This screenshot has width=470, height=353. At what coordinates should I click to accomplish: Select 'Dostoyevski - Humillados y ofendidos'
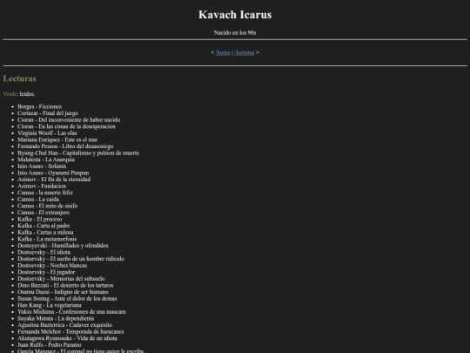pos(63,245)
